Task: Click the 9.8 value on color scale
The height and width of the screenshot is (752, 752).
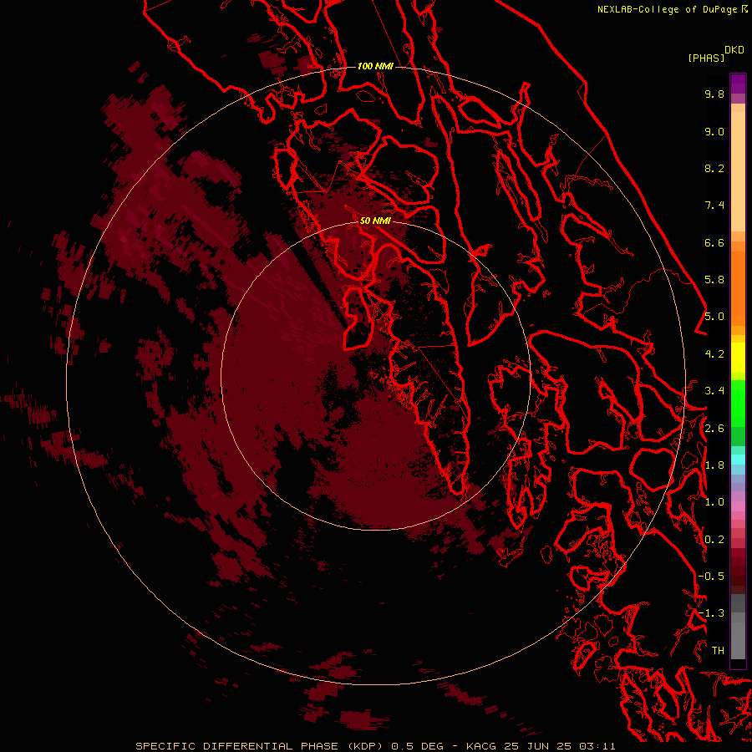Action: point(714,94)
